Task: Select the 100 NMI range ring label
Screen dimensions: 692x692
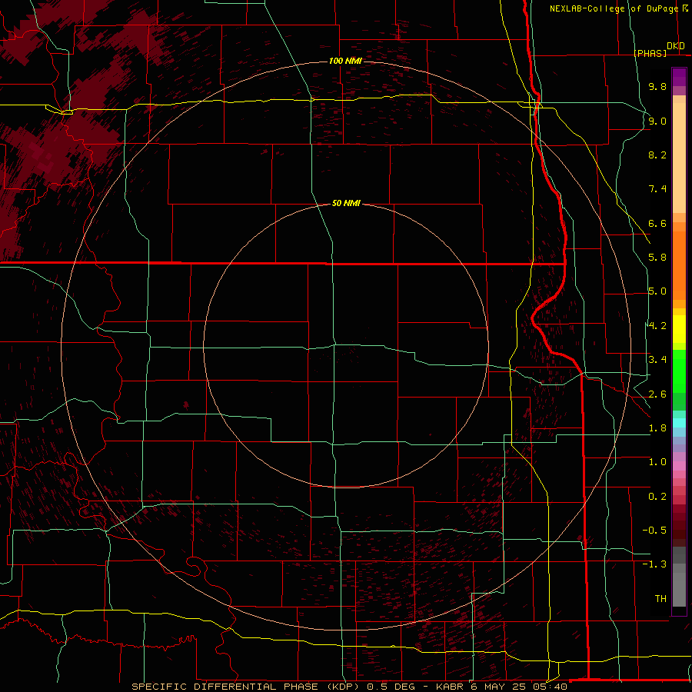Action: (345, 61)
